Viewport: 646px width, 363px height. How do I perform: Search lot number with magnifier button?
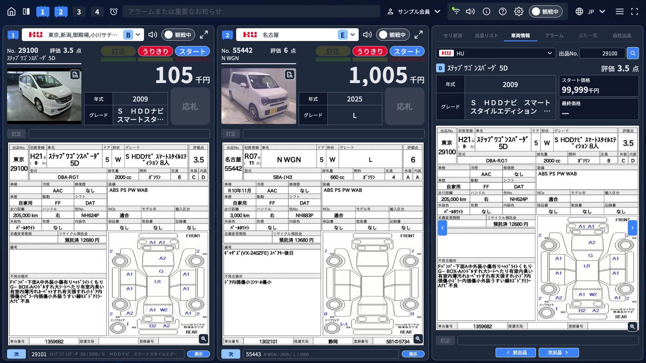point(633,53)
